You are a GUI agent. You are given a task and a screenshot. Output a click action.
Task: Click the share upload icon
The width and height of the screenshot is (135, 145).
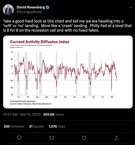[x=116, y=138]
